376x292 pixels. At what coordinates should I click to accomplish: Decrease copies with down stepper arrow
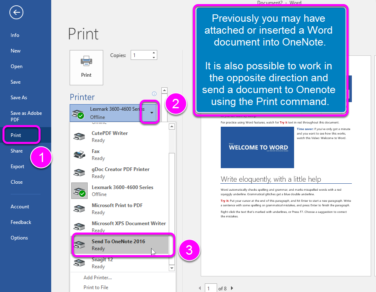[x=154, y=57]
